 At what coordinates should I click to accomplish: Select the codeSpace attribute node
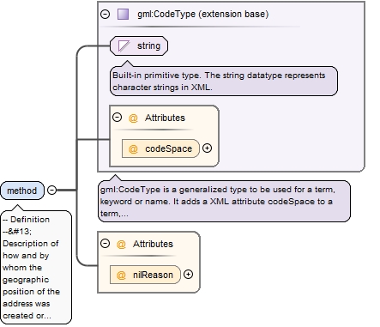[x=160, y=148]
